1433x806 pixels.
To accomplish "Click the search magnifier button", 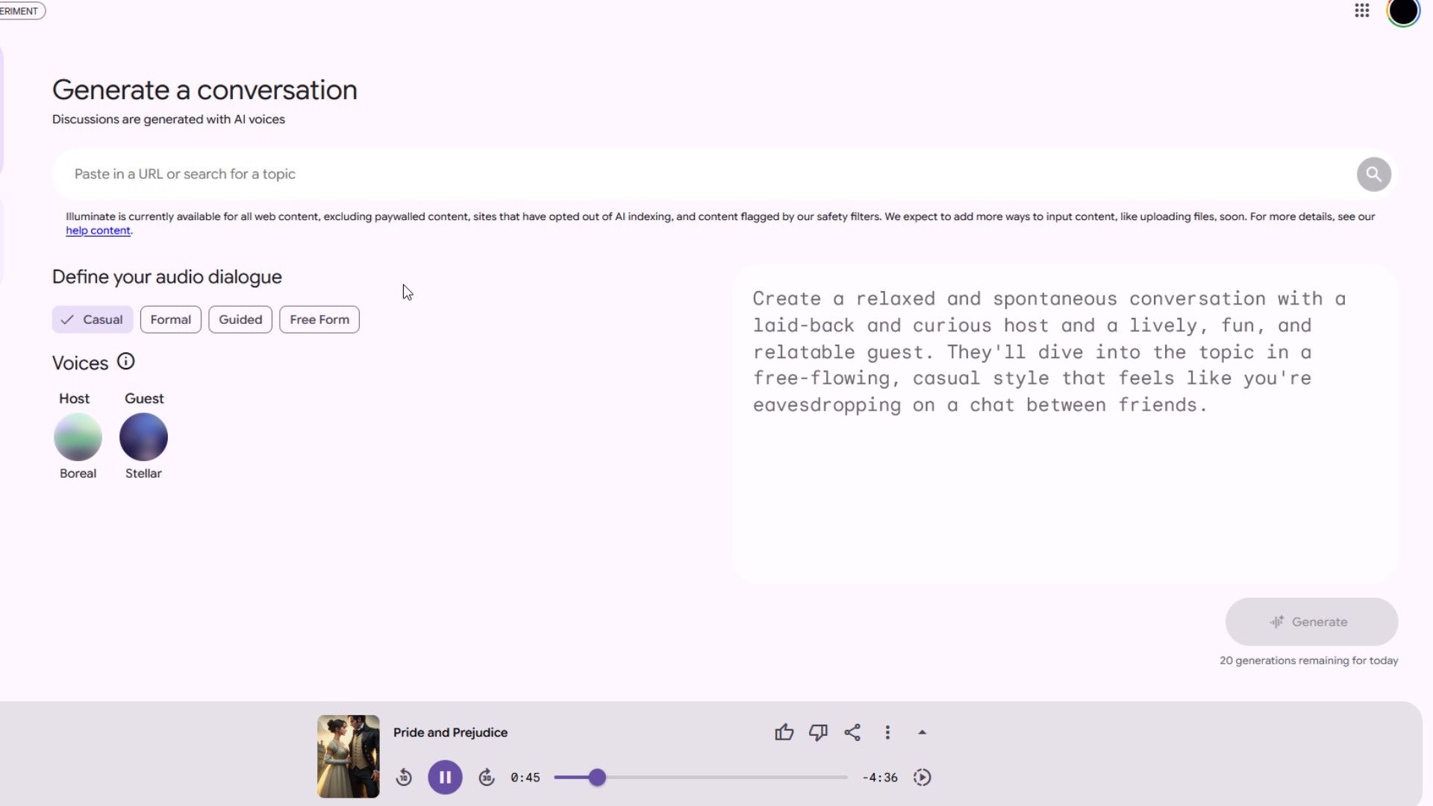I will (x=1373, y=174).
